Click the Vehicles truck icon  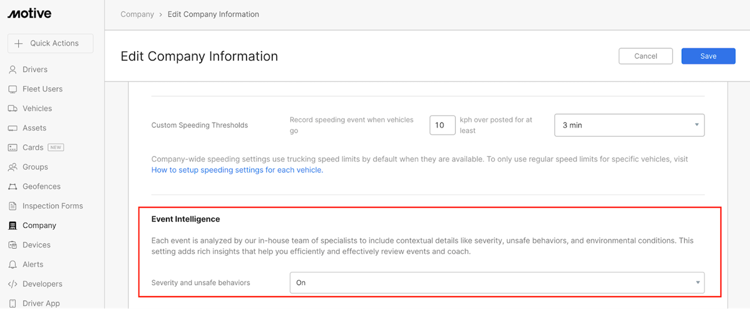pyautogui.click(x=12, y=108)
